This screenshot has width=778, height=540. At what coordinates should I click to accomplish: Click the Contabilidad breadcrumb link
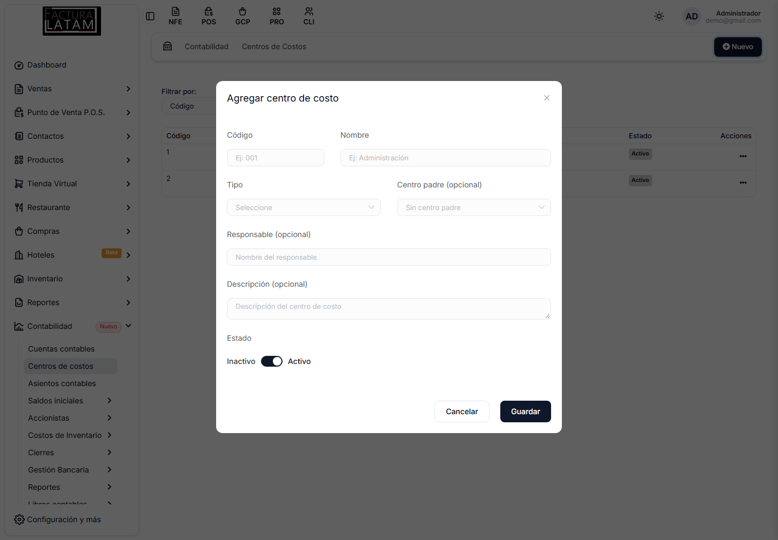pyautogui.click(x=206, y=46)
